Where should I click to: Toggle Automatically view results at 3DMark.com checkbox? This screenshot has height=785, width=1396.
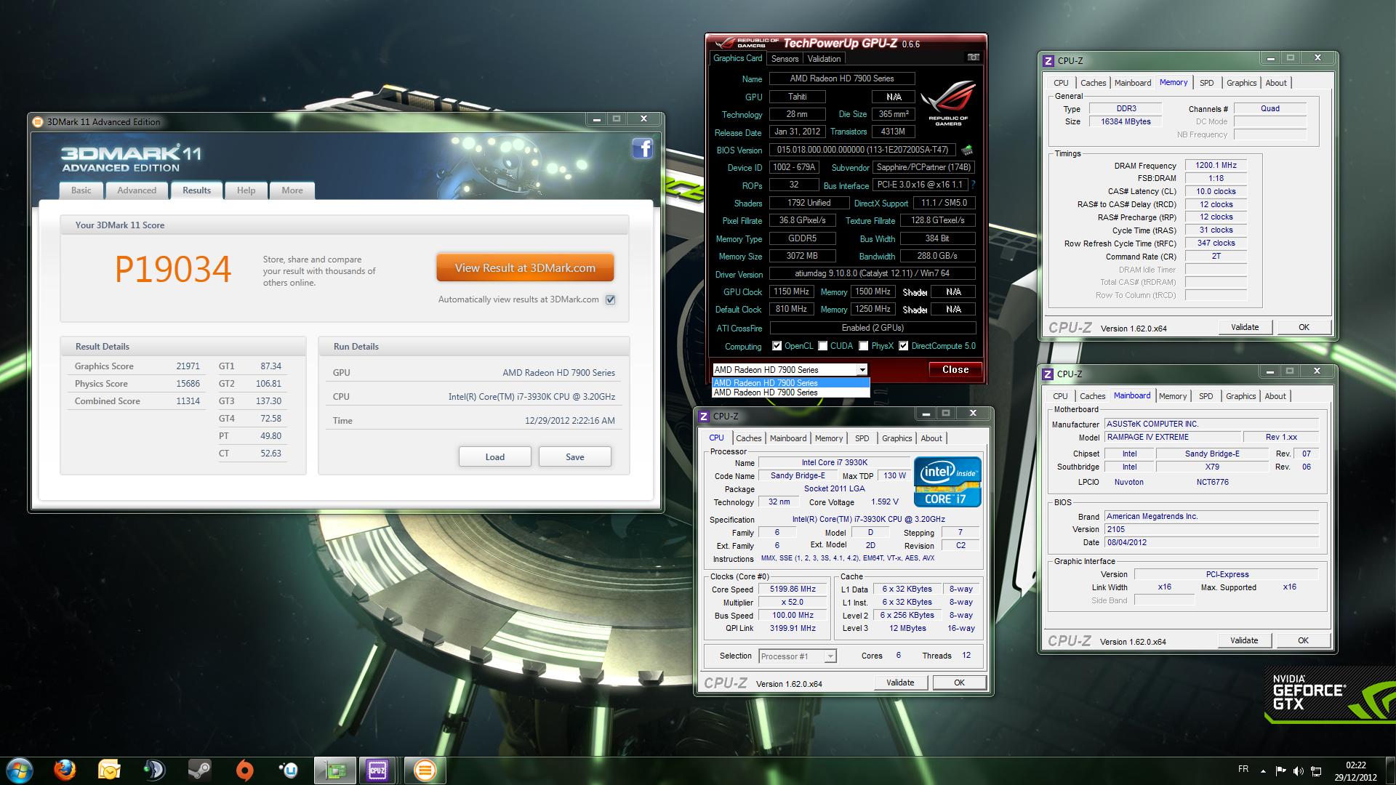click(x=611, y=299)
